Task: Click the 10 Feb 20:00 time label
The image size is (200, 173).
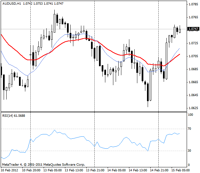Action: coord(31,170)
